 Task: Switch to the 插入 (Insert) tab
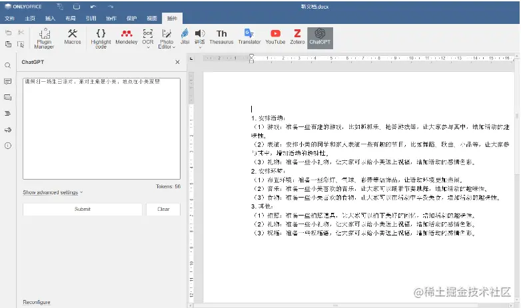pos(50,18)
